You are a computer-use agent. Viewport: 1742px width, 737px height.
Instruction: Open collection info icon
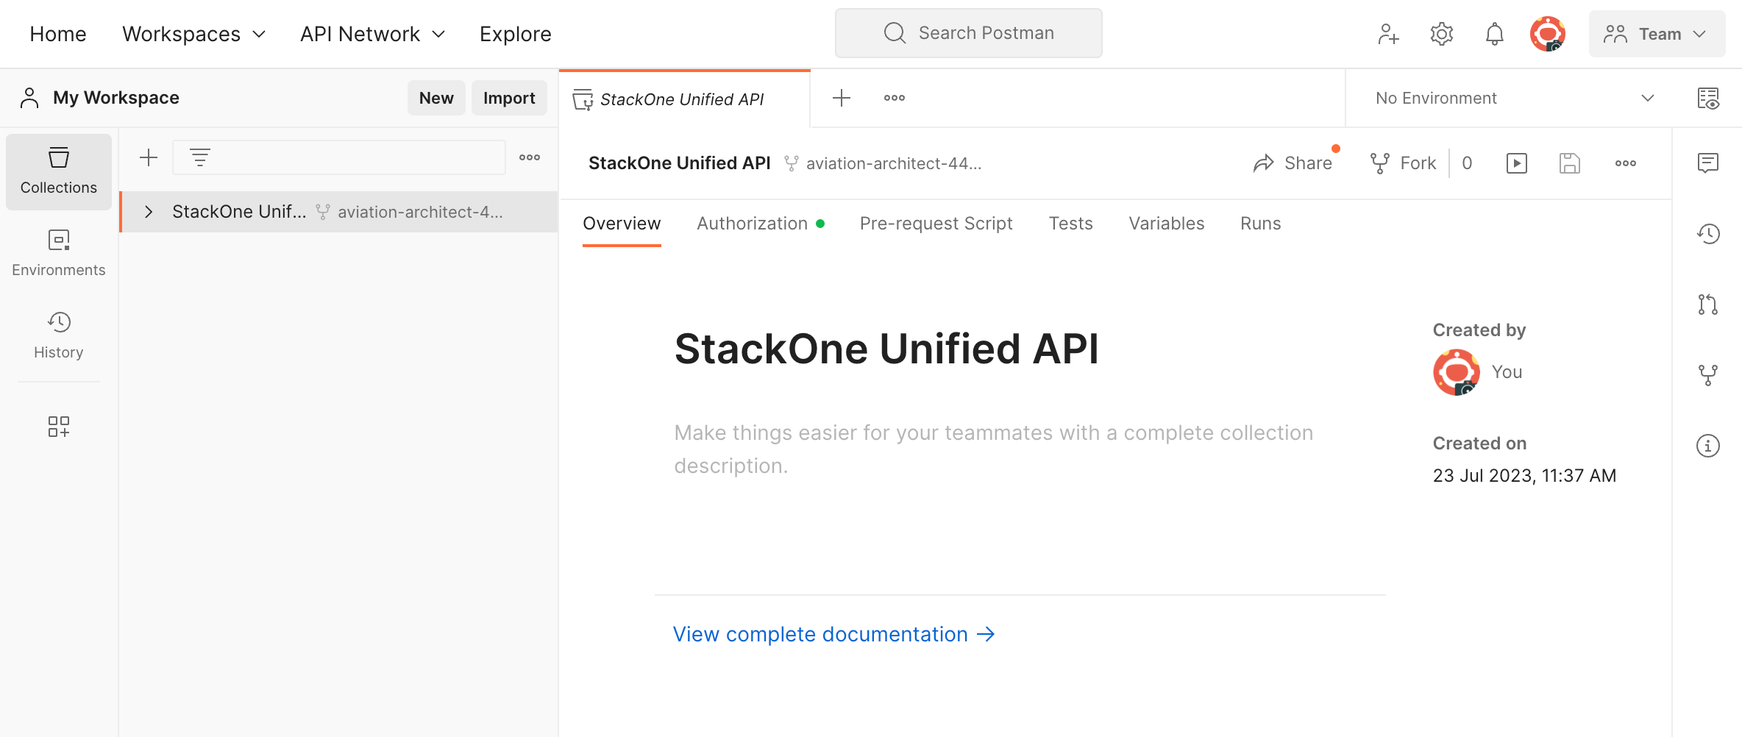tap(1708, 446)
